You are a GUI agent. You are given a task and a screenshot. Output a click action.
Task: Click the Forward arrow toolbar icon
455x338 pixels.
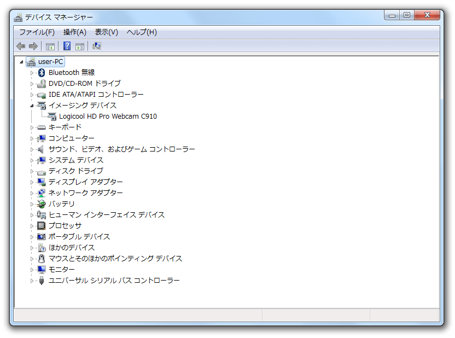[33, 46]
